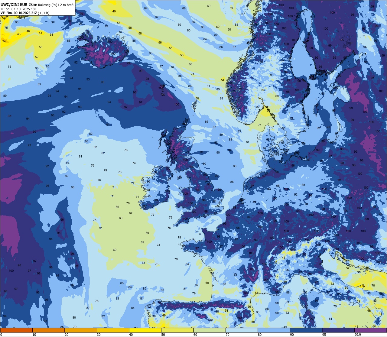Viewport: 387px width, 337px height.
Task: Click the map title 'UWC/DINI EUR 2km'
Action: tap(18, 5)
